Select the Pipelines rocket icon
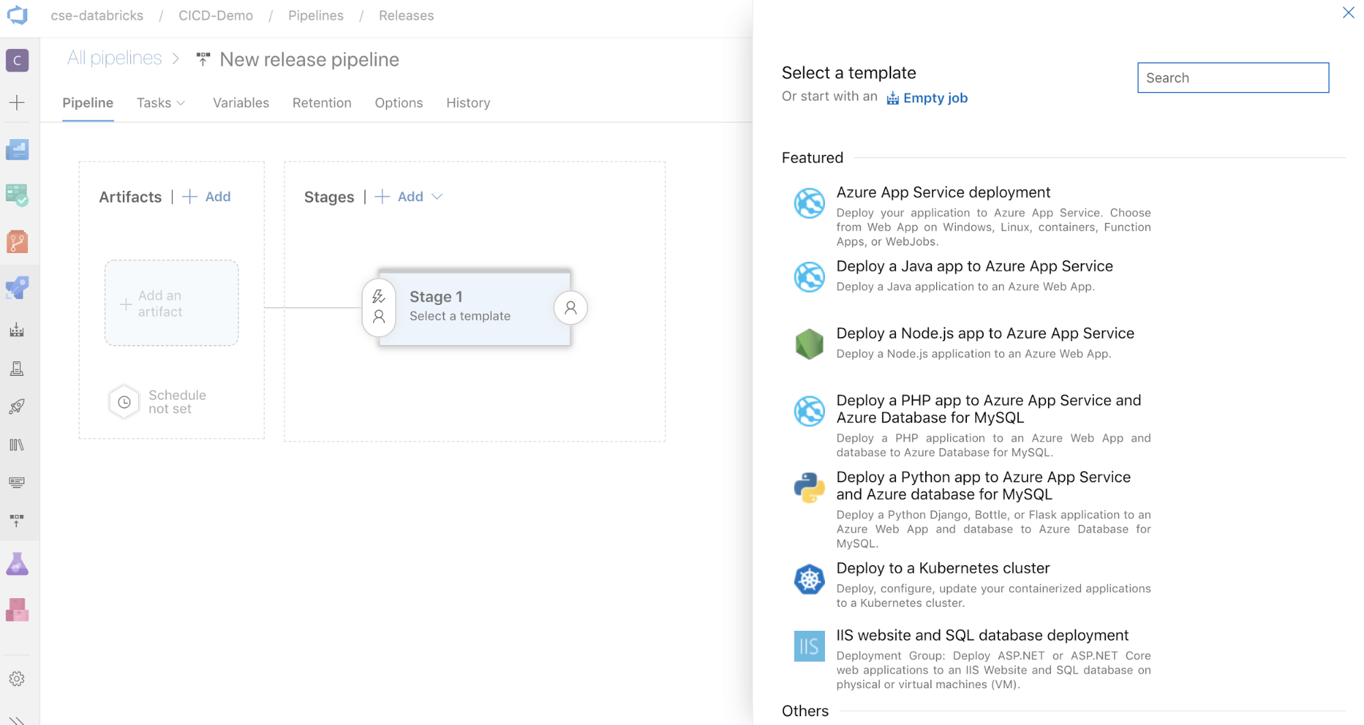 tap(16, 287)
